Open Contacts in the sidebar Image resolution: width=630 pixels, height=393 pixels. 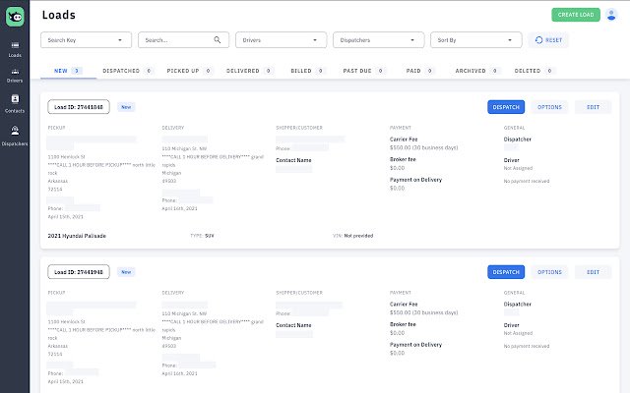[15, 104]
